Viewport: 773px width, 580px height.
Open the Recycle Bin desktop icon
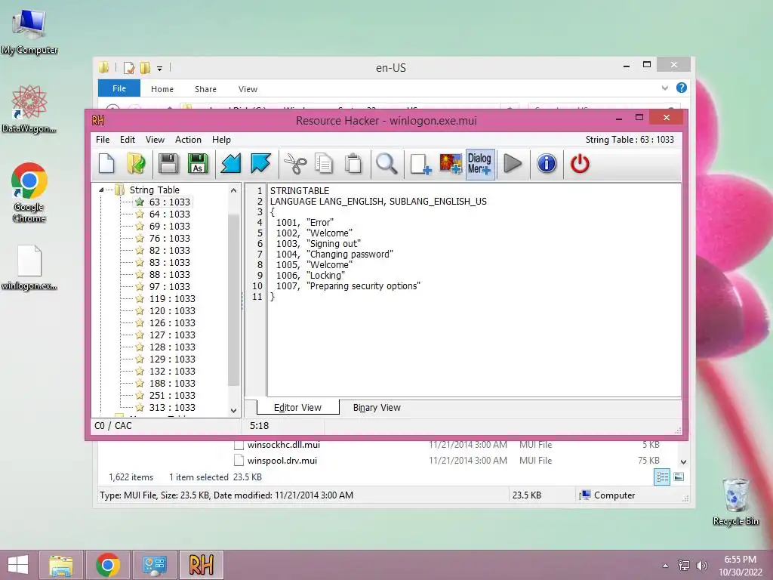click(735, 501)
